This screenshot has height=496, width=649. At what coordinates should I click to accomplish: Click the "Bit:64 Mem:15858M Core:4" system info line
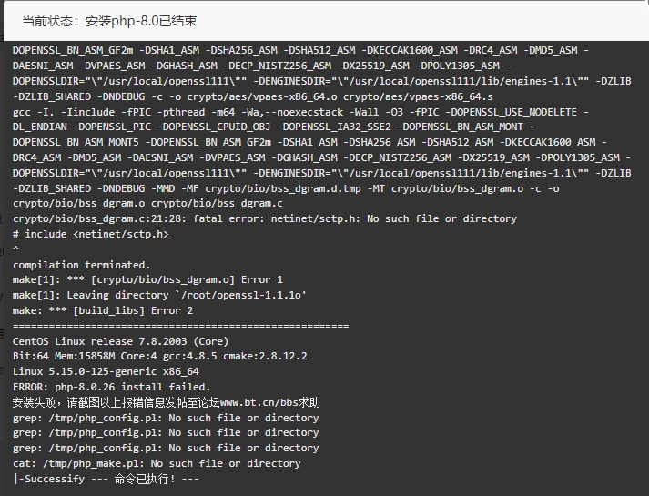tap(160, 356)
